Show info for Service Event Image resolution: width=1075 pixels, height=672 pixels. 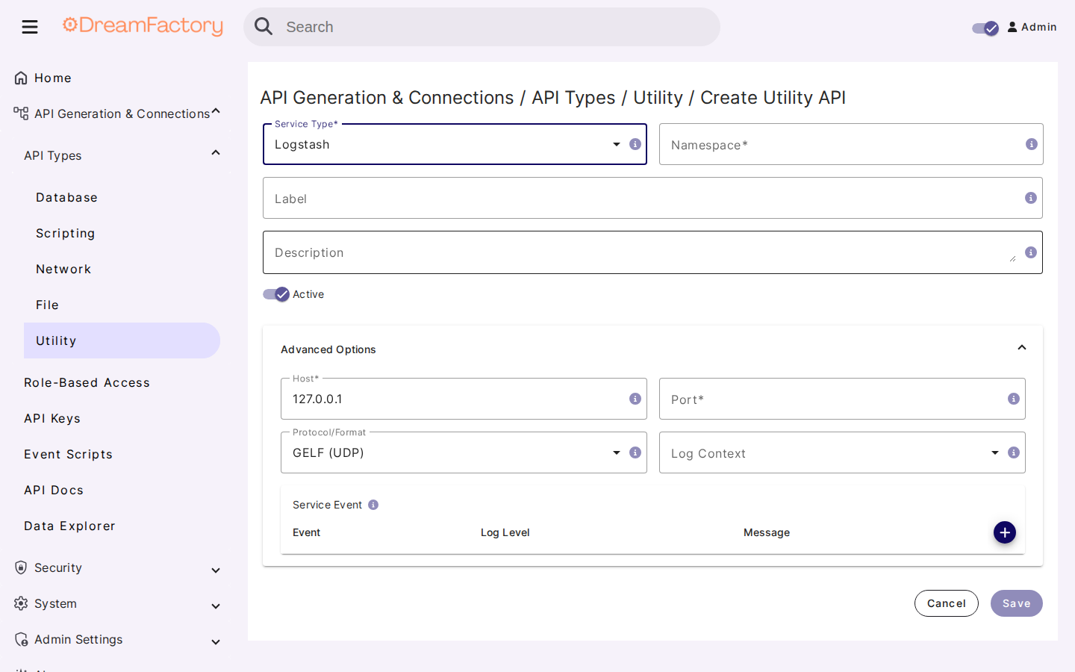(373, 505)
